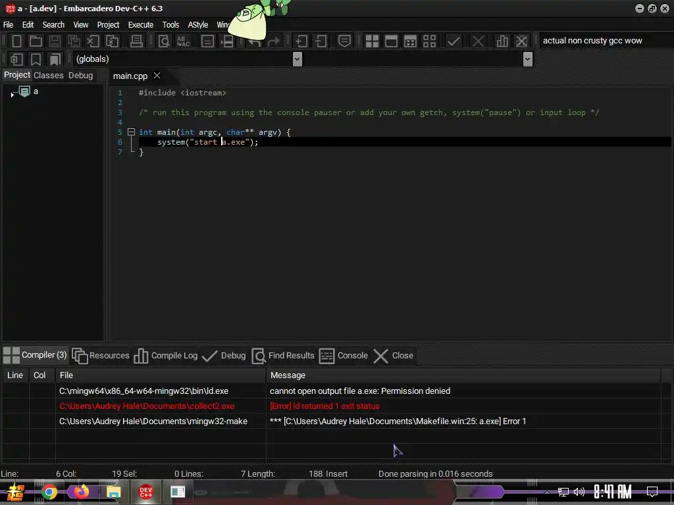
Task: Click the File column header
Action: [161, 375]
